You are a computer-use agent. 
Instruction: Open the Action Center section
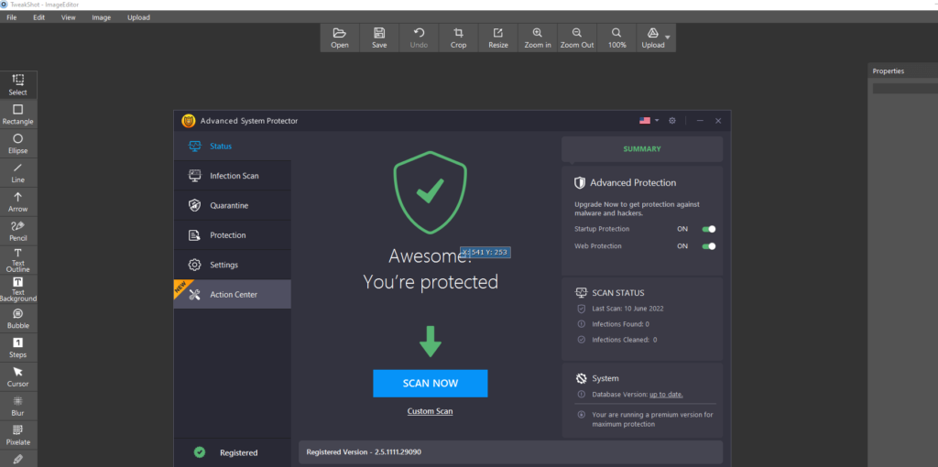232,294
